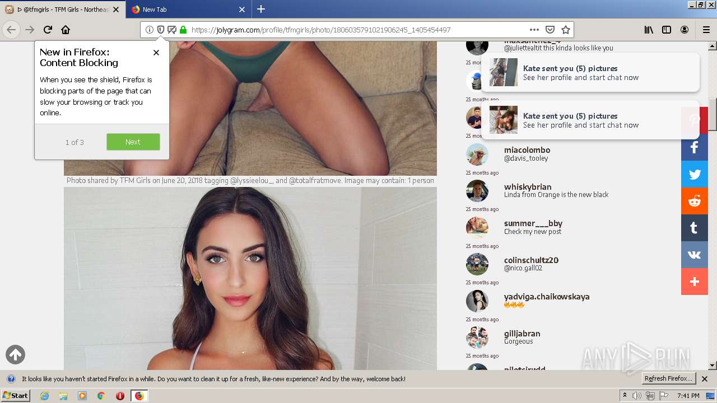Click the volume tray icon
The height and width of the screenshot is (403, 717).
(x=637, y=396)
